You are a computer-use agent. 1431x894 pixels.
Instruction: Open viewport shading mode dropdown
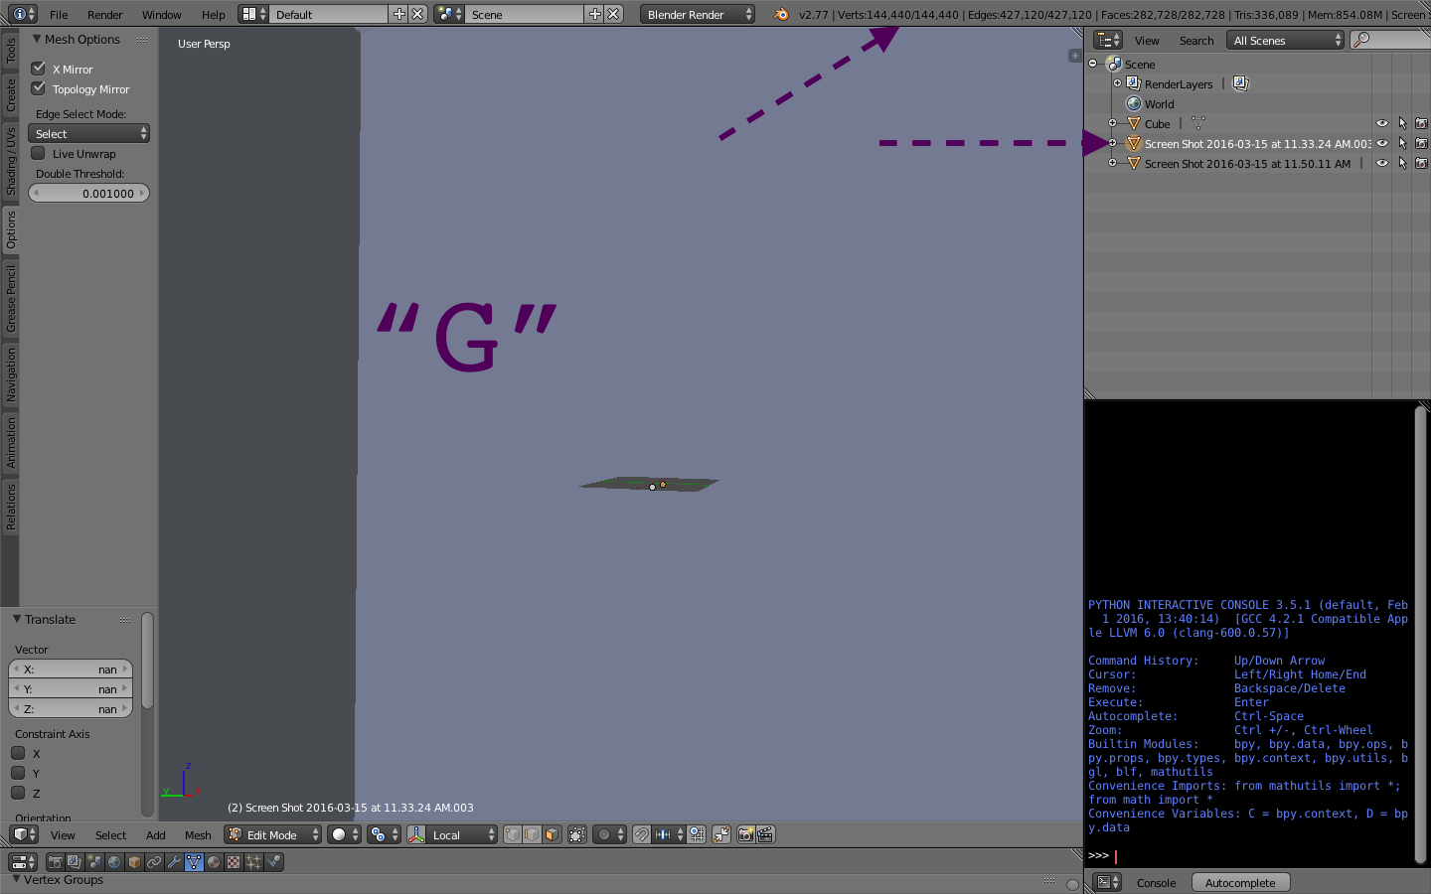click(x=343, y=835)
